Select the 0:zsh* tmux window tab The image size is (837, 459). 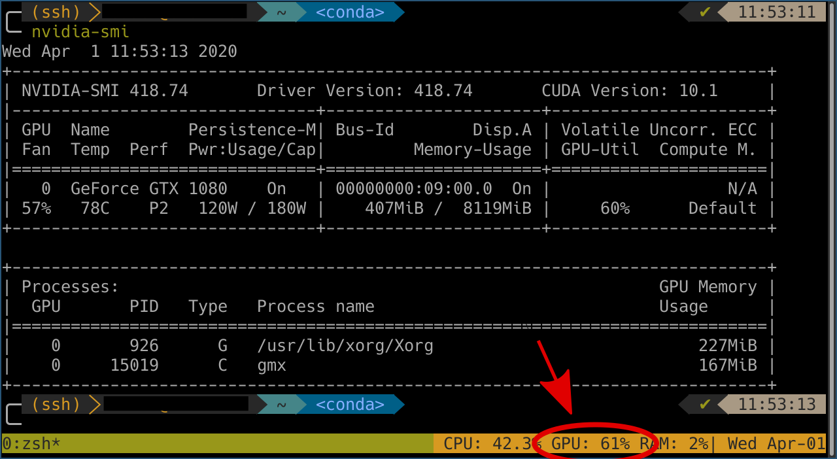click(x=31, y=444)
